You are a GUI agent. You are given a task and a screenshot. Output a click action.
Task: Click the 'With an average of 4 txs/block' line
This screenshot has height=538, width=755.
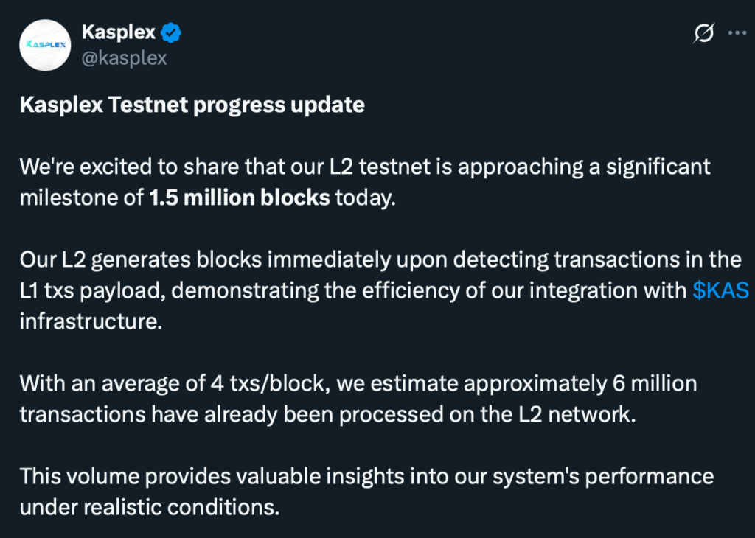(175, 383)
